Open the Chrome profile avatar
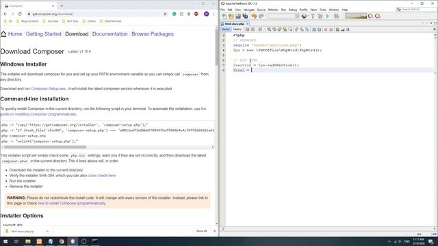Screen dimensions: 438x246 tap(207, 14)
